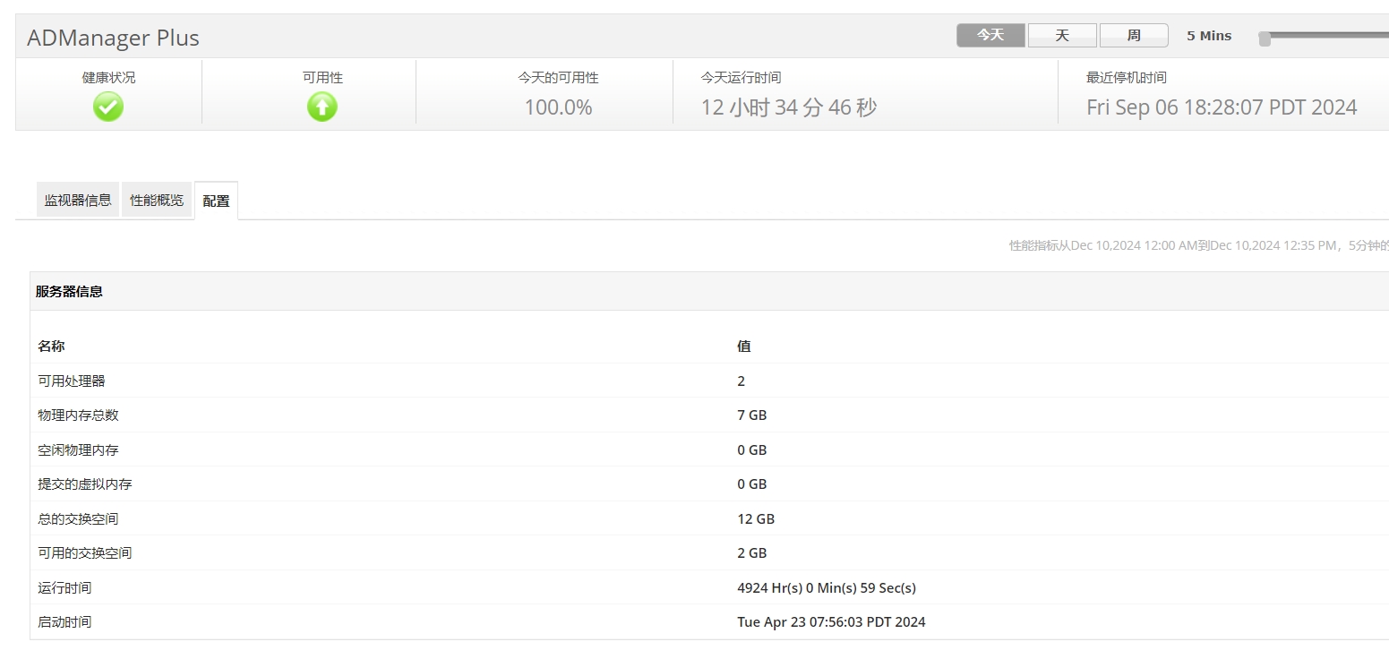1389x659 pixels.
Task: Click the 5 Mins interval label
Action: [x=1209, y=36]
